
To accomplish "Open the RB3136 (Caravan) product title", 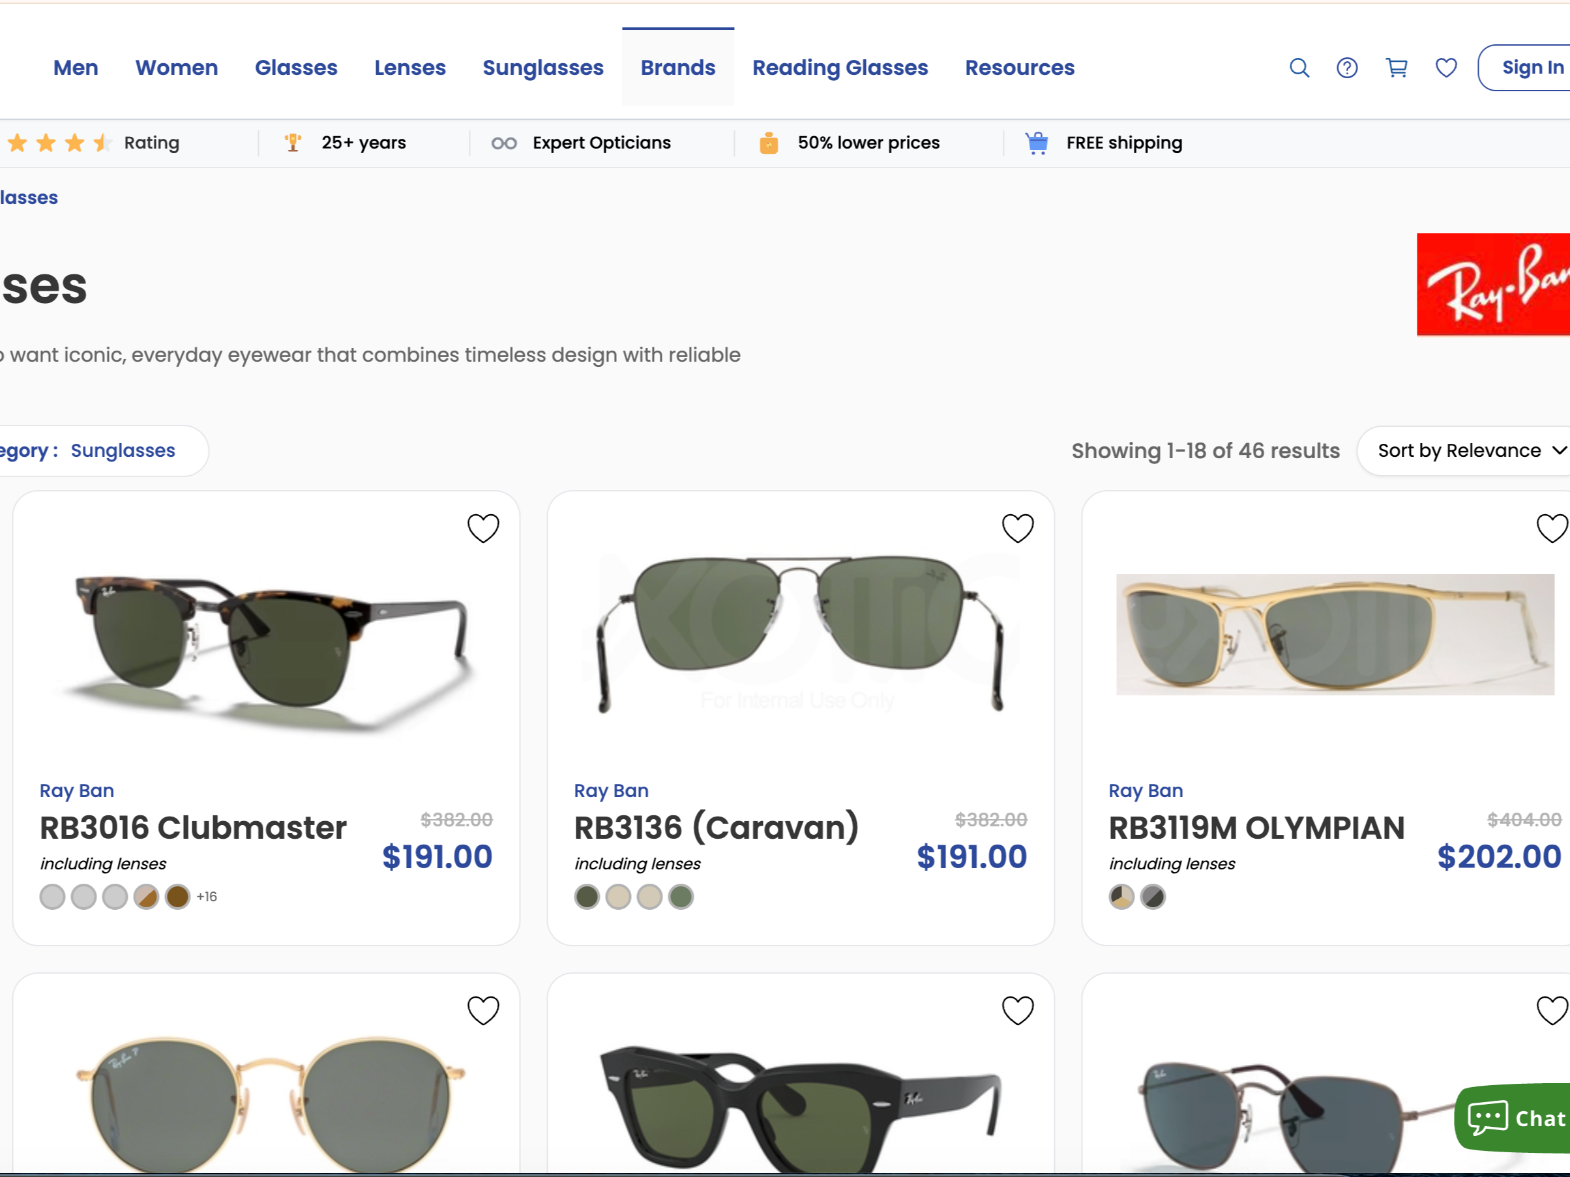I will (x=716, y=827).
